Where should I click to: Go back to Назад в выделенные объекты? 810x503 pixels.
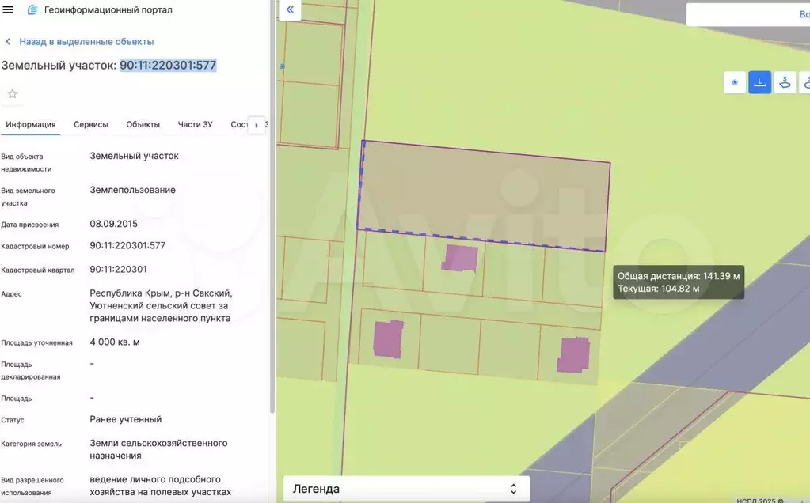[86, 42]
